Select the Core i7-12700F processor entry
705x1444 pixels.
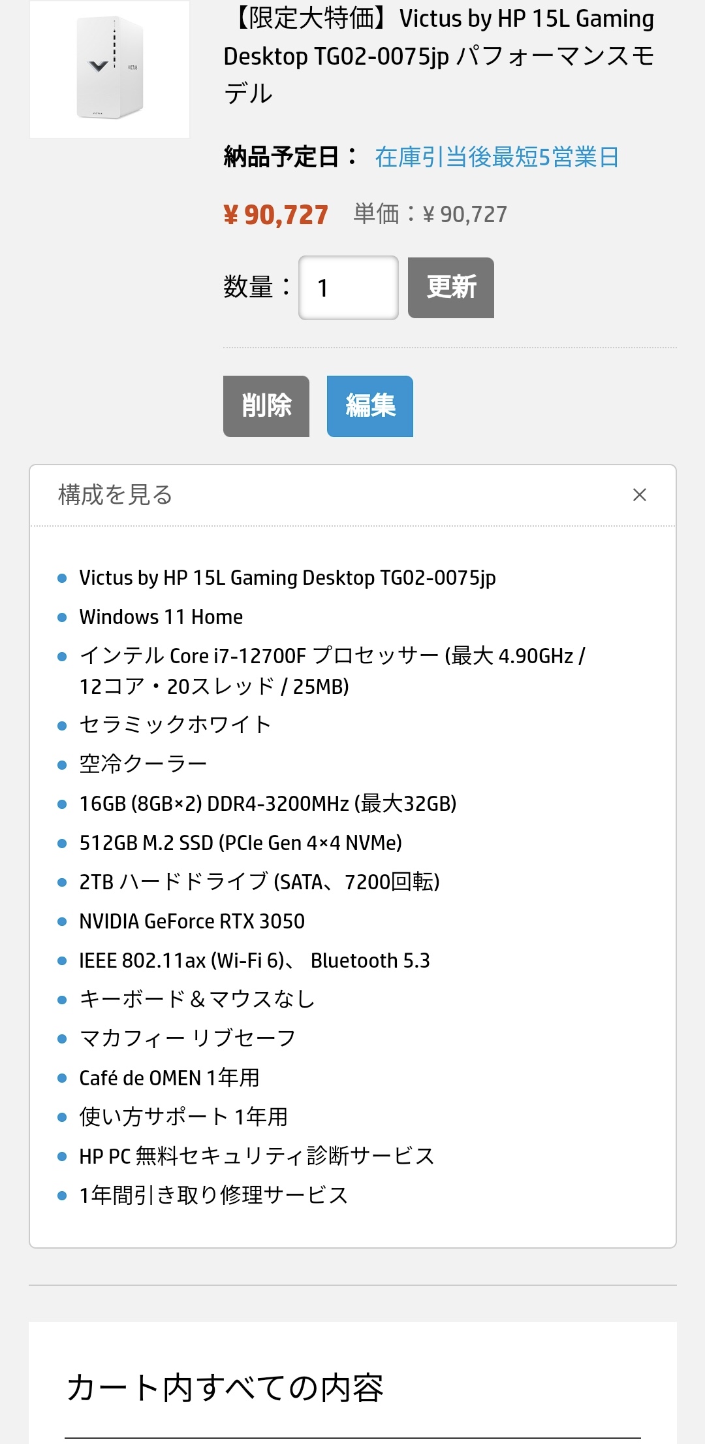pyautogui.click(x=332, y=671)
